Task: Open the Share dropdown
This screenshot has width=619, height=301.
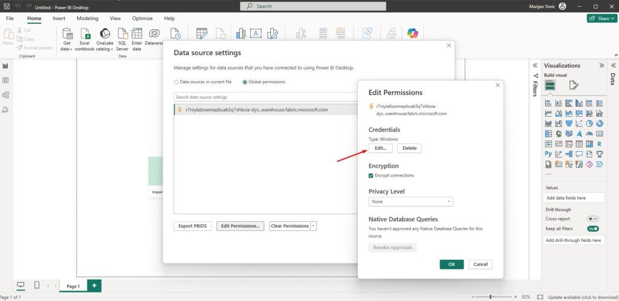Action: 601,18
